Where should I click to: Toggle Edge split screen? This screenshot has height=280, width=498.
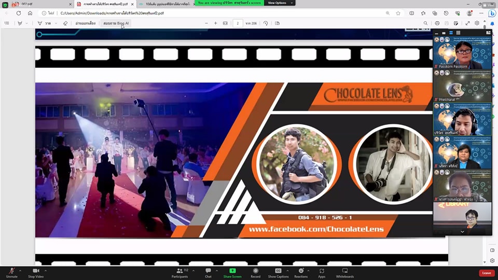point(411,13)
